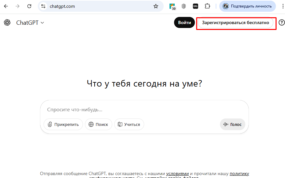Open the условиями terms link
Viewport: 285px width, 178px height.
coord(177,174)
